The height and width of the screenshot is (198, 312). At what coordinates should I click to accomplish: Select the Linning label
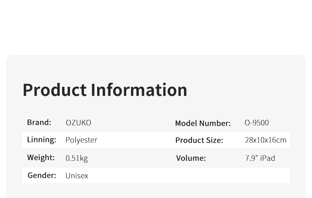coord(42,140)
